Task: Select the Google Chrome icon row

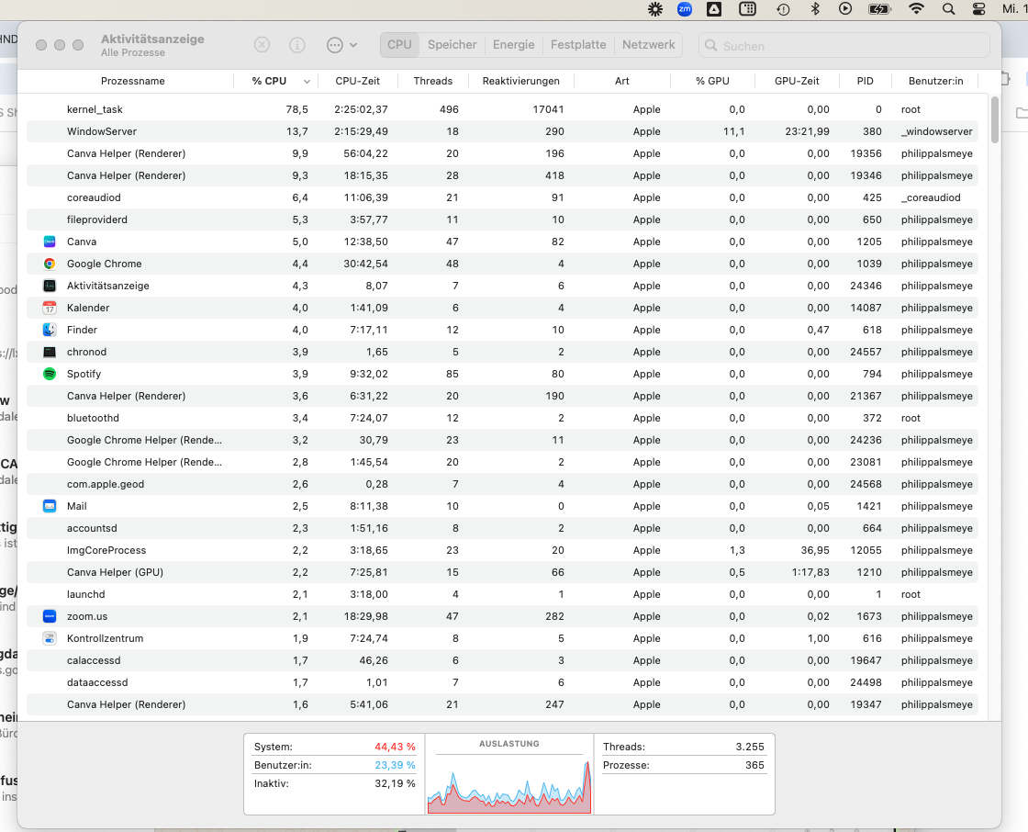Action: (x=50, y=264)
